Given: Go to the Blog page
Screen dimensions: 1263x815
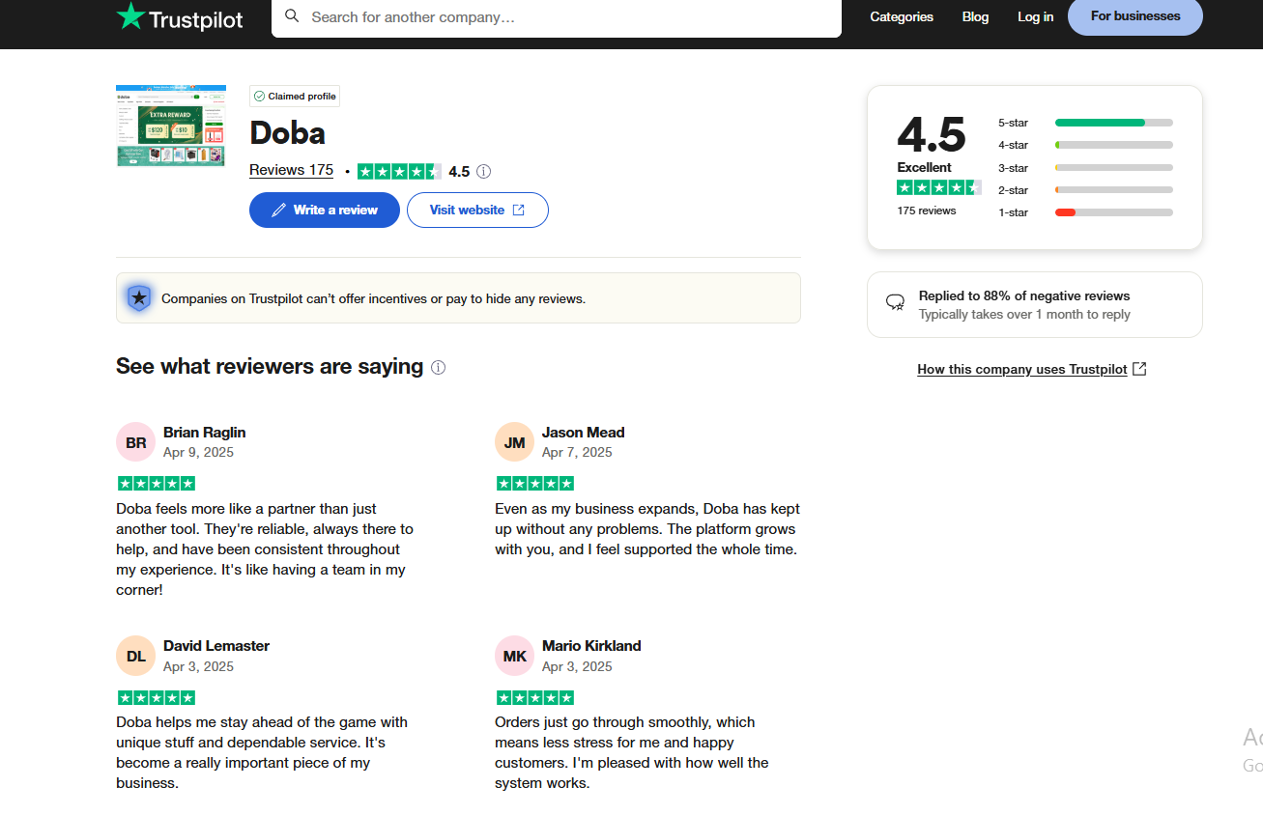Looking at the screenshot, I should (x=975, y=16).
